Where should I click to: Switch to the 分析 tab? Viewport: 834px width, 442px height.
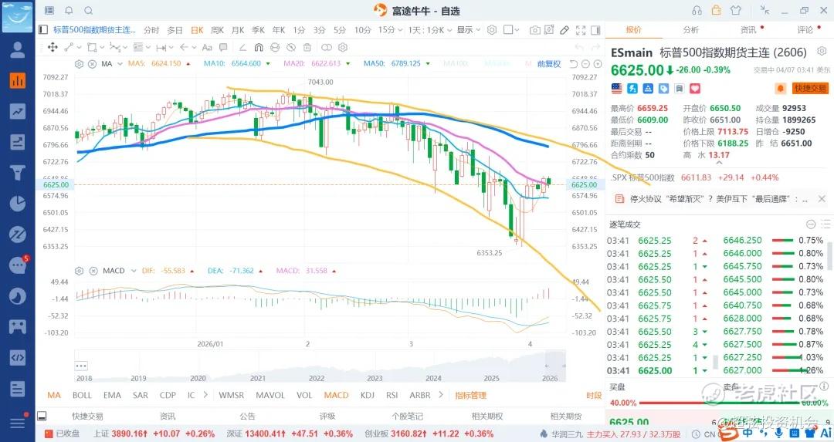click(x=690, y=30)
